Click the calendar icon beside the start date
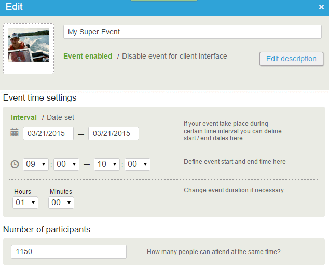Image resolution: width=329 pixels, height=267 pixels. (15, 132)
